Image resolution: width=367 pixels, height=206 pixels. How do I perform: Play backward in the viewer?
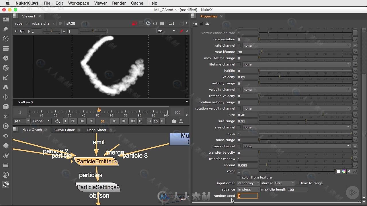91,121
